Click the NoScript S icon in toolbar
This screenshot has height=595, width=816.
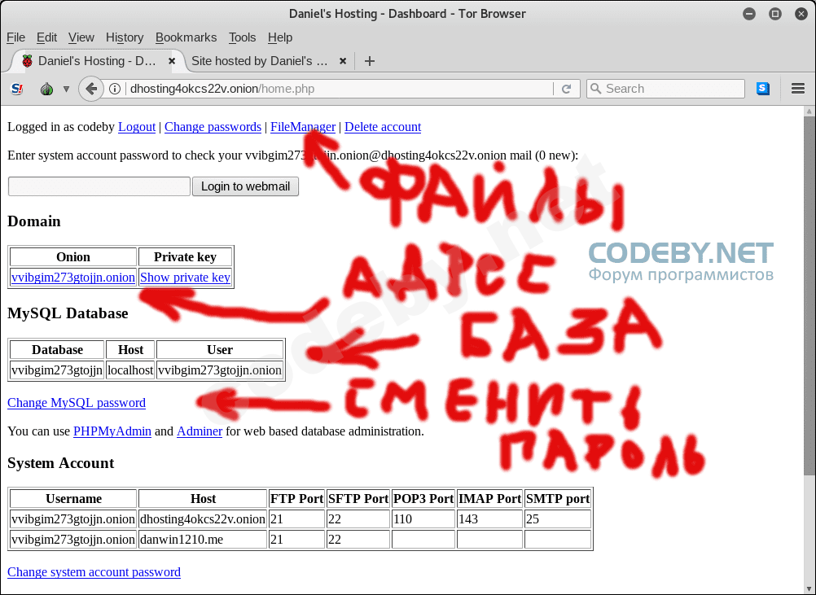(x=17, y=89)
